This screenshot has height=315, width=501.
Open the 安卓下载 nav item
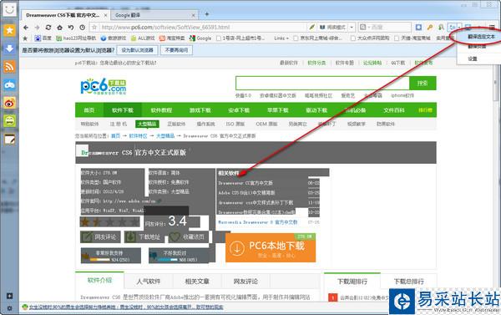point(239,110)
